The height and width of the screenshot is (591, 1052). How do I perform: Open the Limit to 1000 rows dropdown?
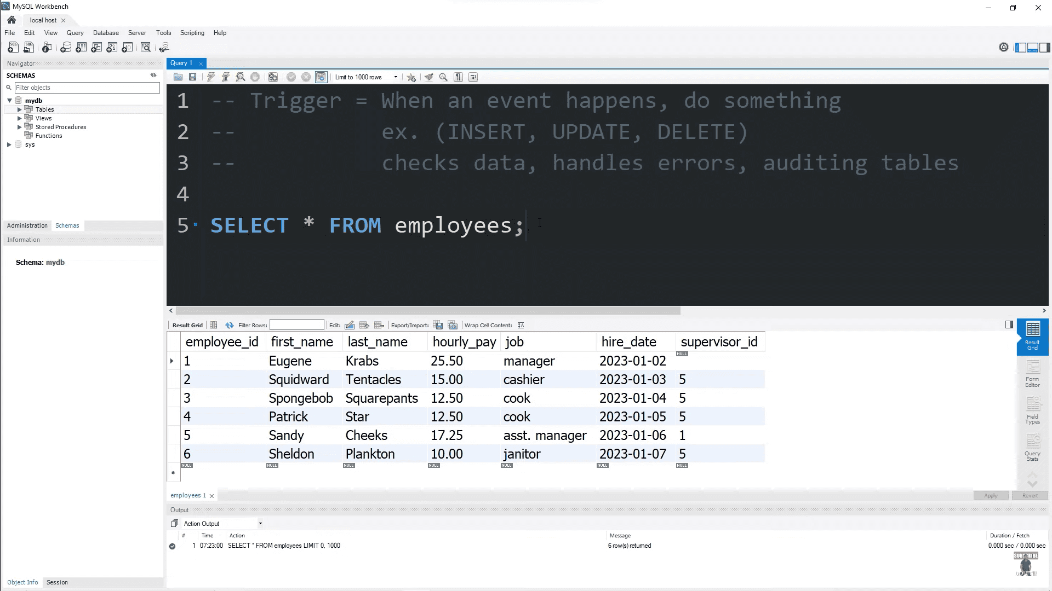click(x=395, y=77)
